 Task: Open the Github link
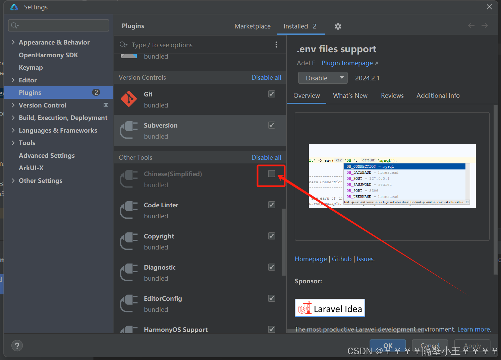[342, 259]
